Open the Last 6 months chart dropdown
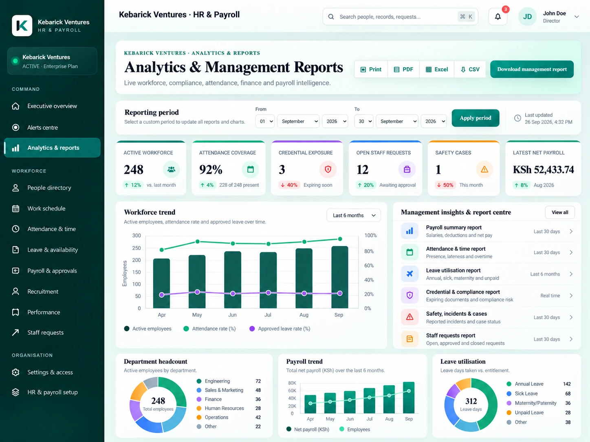Screen dimensions: 590x442 pyautogui.click(x=354, y=215)
